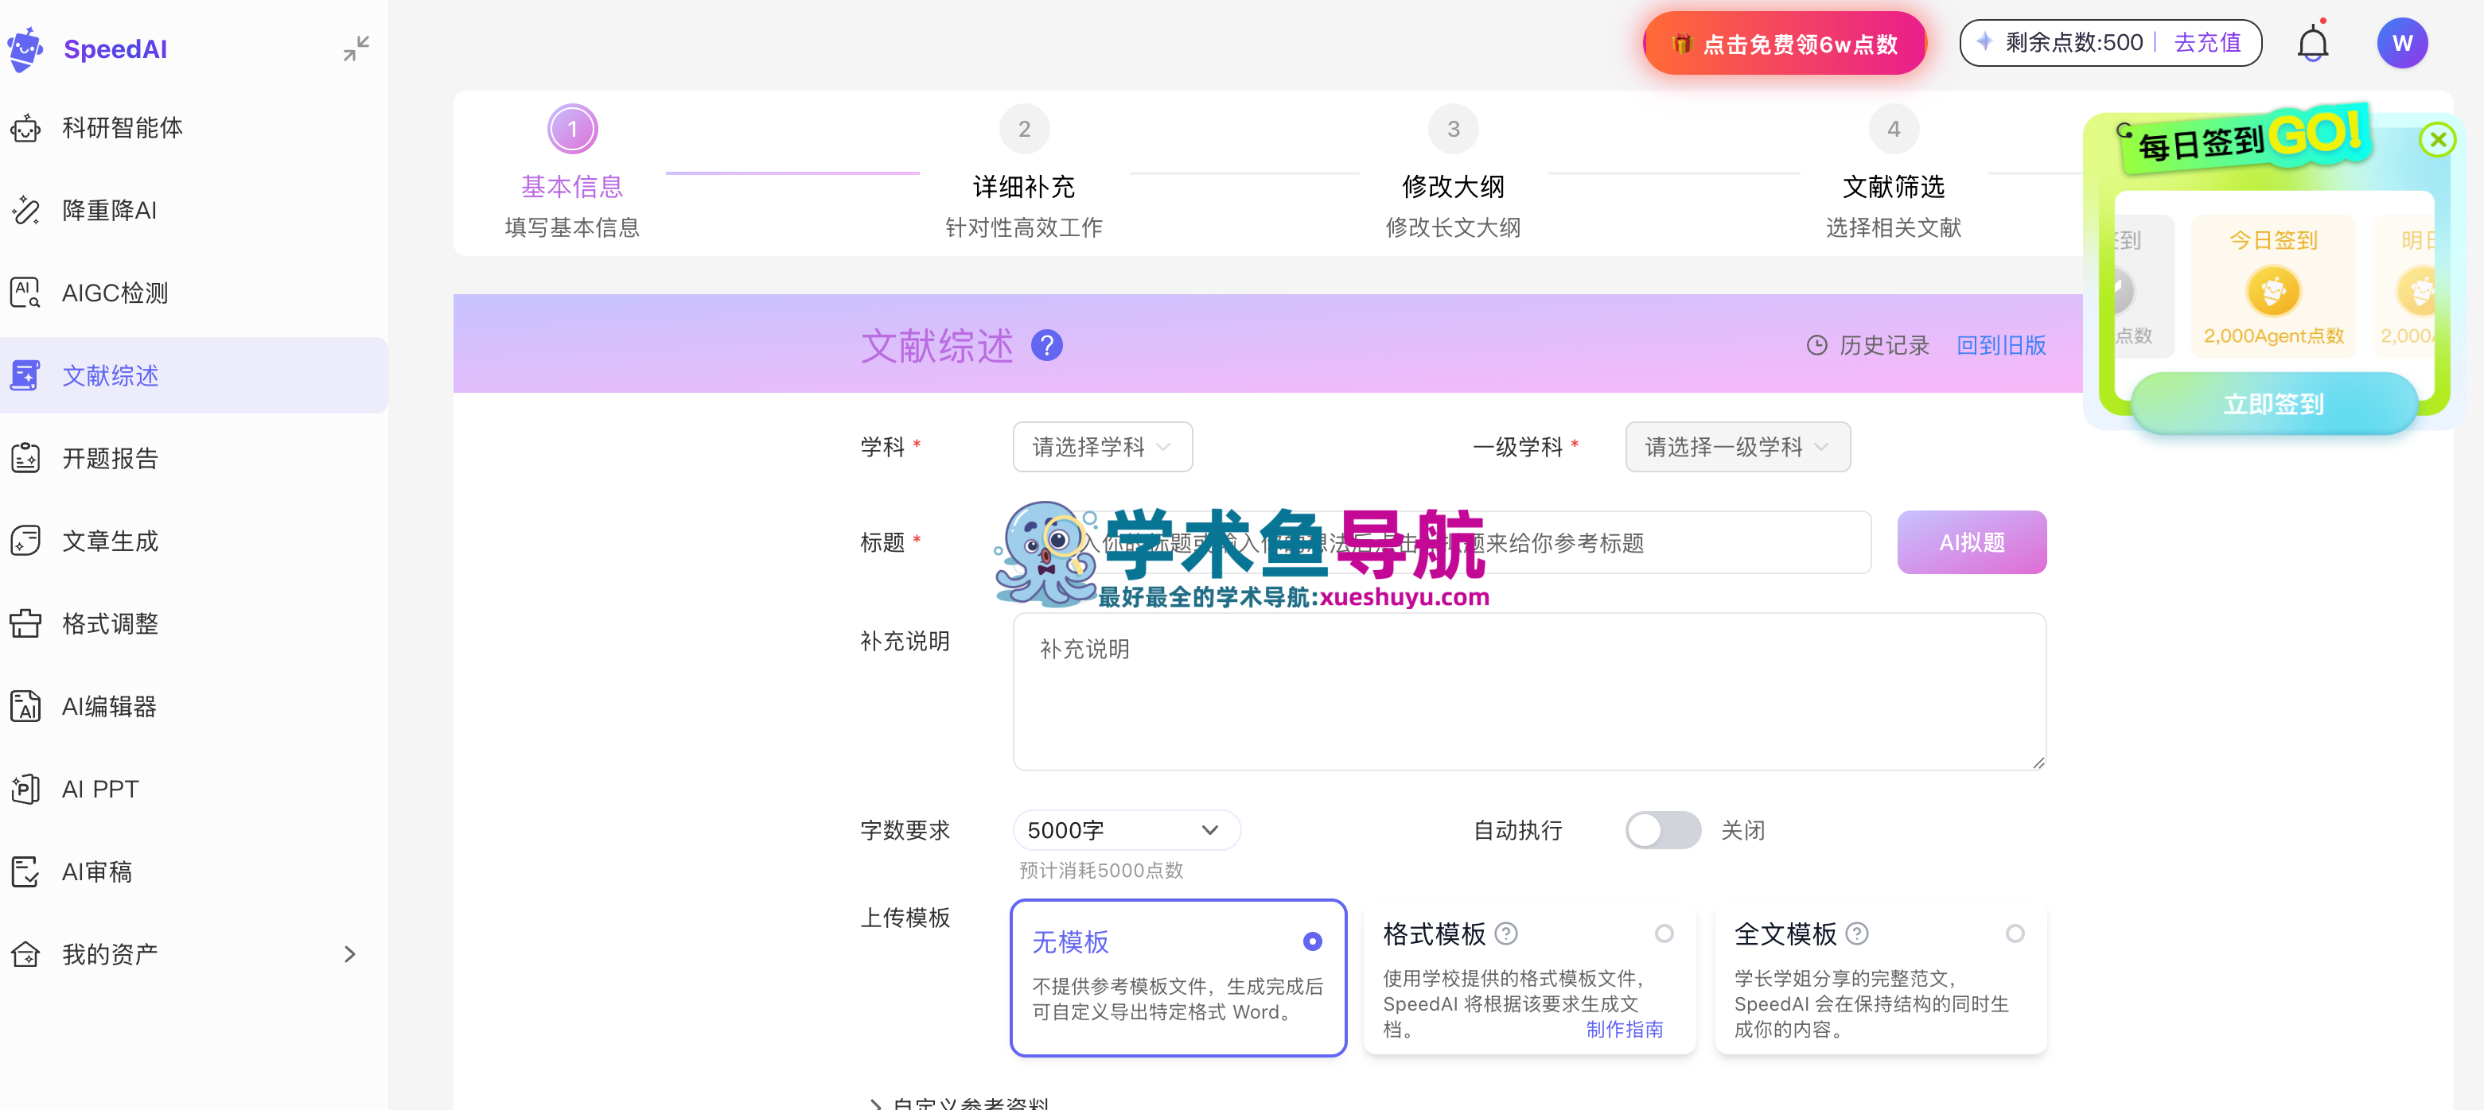The height and width of the screenshot is (1110, 2484).
Task: Click step 1 基本信息 in the progress bar
Action: tap(573, 173)
